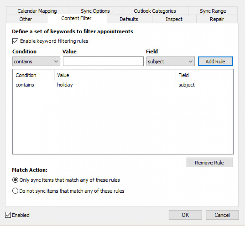Image resolution: width=245 pixels, height=226 pixels.
Task: Select Only sync items that match option
Action: pyautogui.click(x=15, y=180)
